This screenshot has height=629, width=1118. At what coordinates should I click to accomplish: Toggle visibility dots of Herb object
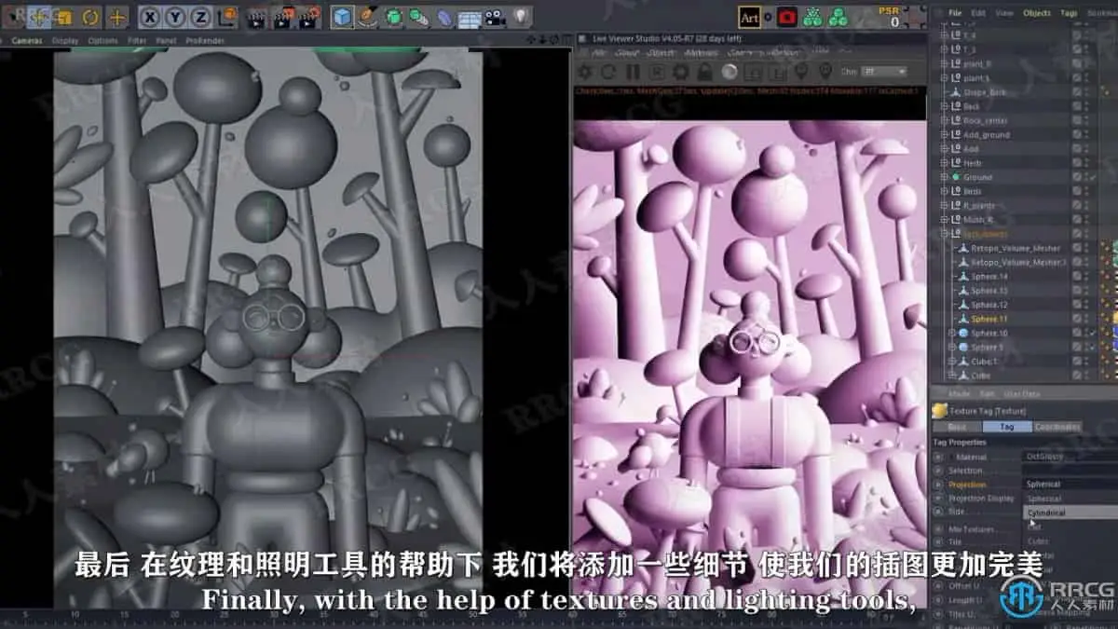coord(1086,162)
